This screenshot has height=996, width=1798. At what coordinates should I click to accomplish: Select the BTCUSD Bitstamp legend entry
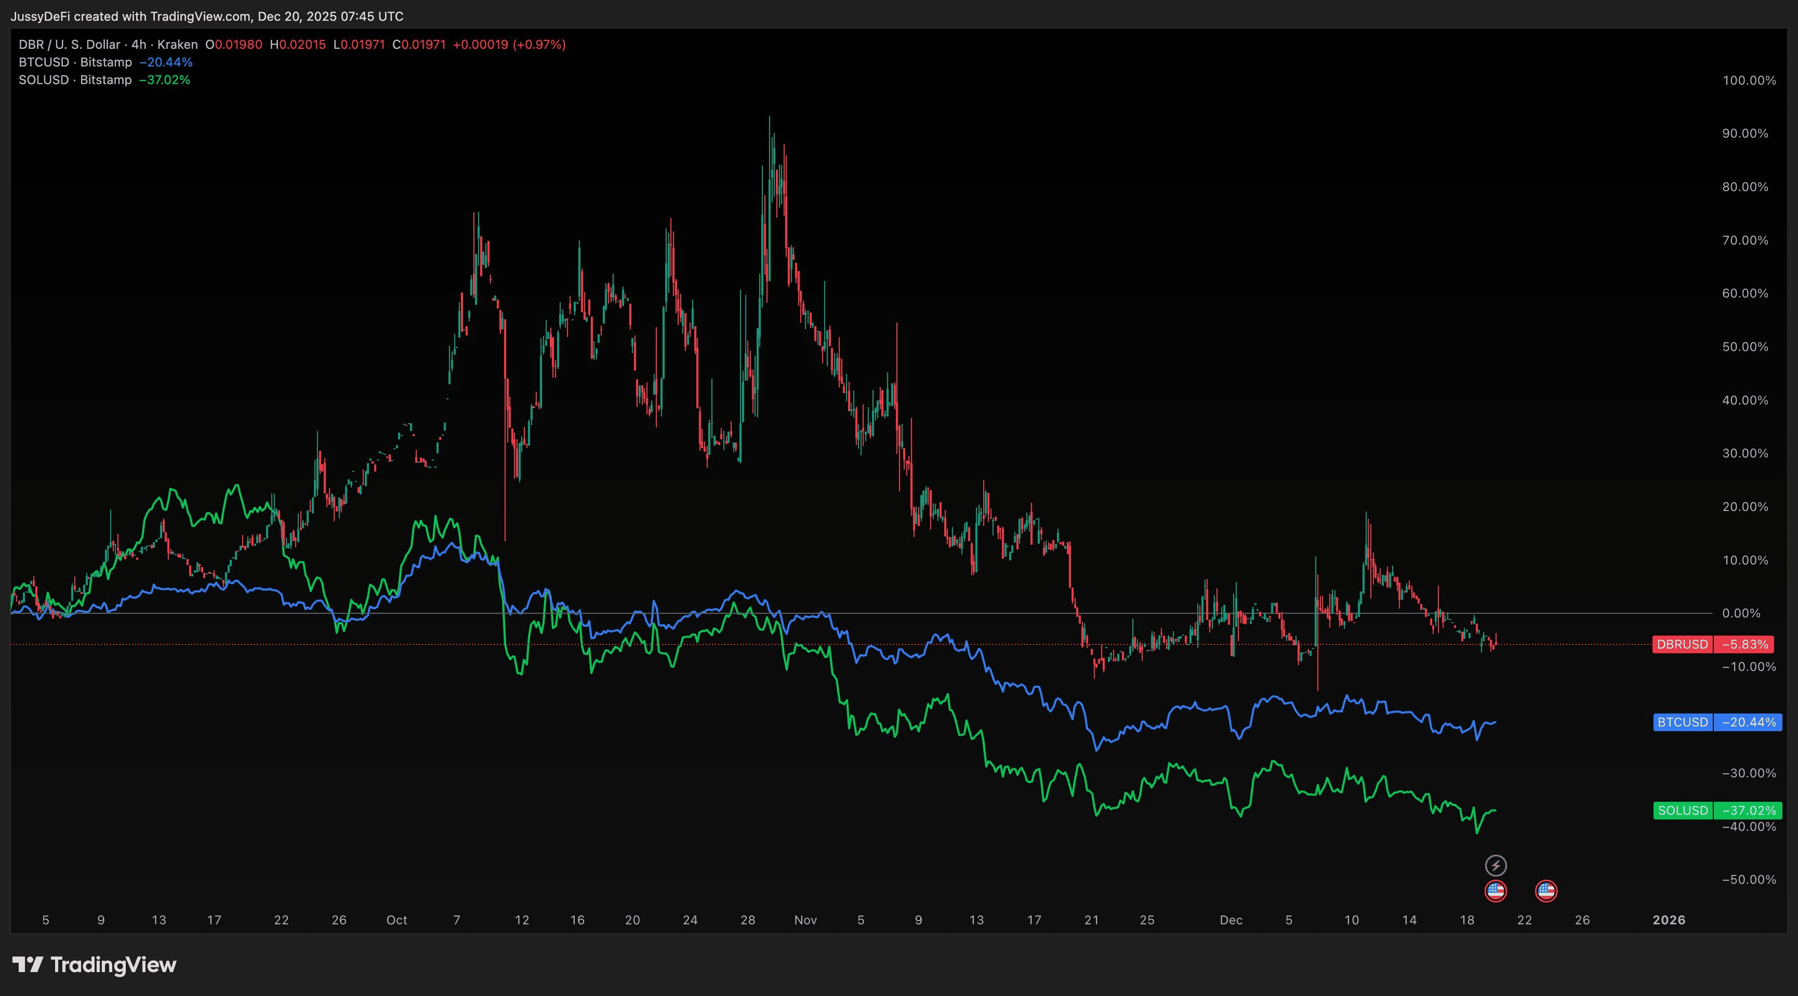pos(75,62)
